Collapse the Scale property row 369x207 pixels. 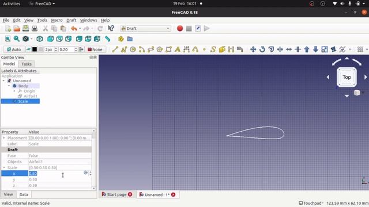click(x=4, y=167)
